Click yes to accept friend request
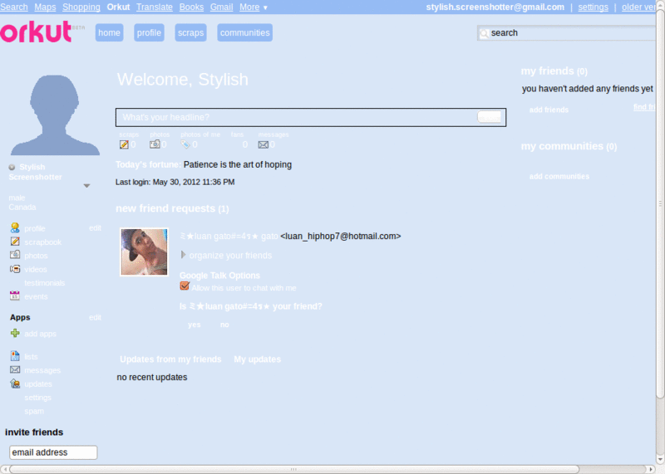 click(x=195, y=325)
